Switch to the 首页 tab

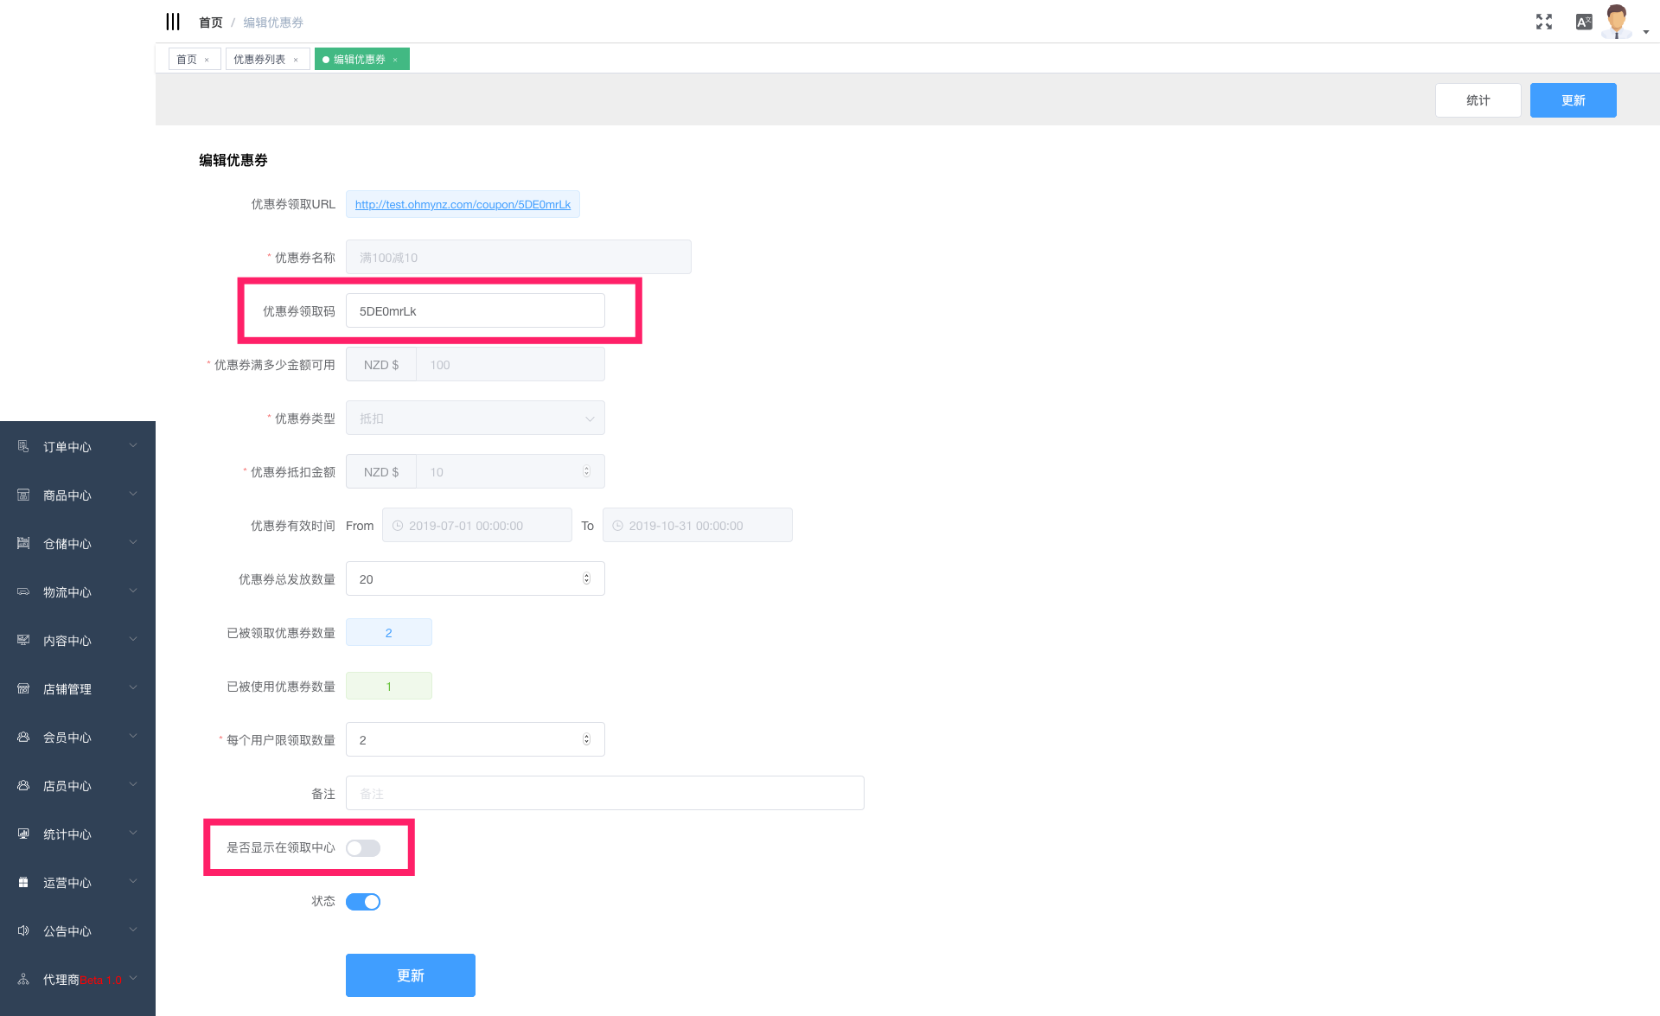187,60
